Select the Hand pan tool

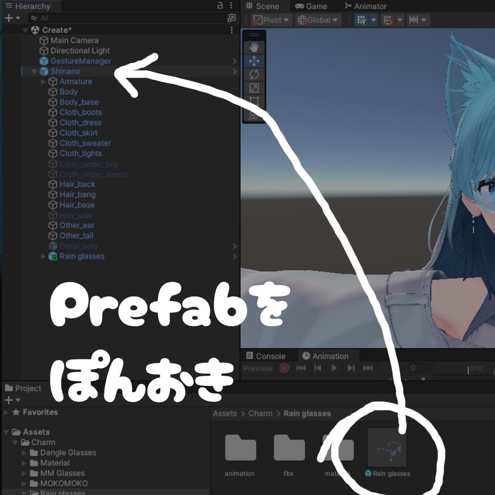click(253, 48)
